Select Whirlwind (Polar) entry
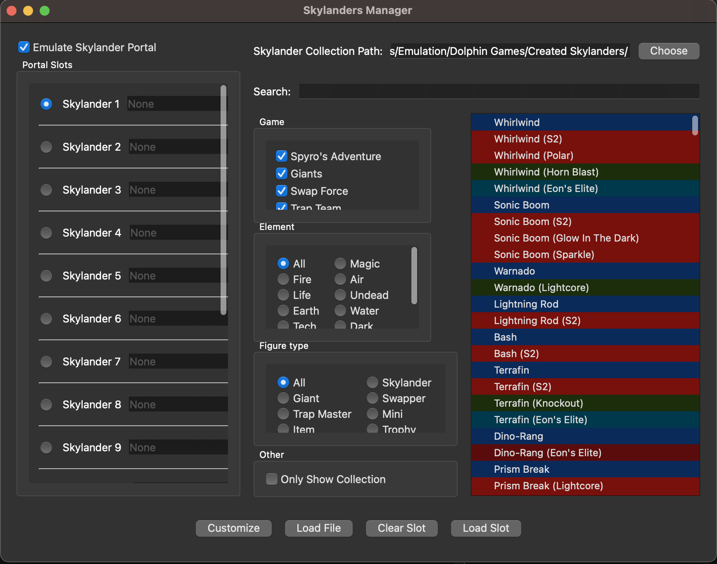 (585, 155)
